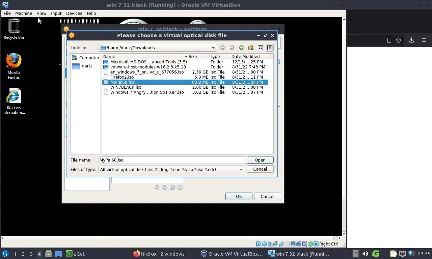Open VirtualBox Help menu
Image resolution: width=432 pixels, height=259 pixels.
coord(91,13)
